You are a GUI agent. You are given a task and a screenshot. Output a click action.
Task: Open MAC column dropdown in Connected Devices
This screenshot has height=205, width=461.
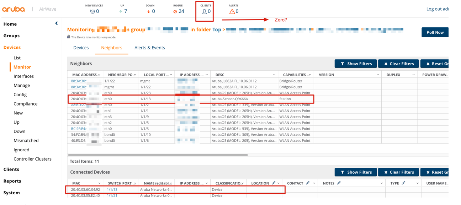(99, 183)
